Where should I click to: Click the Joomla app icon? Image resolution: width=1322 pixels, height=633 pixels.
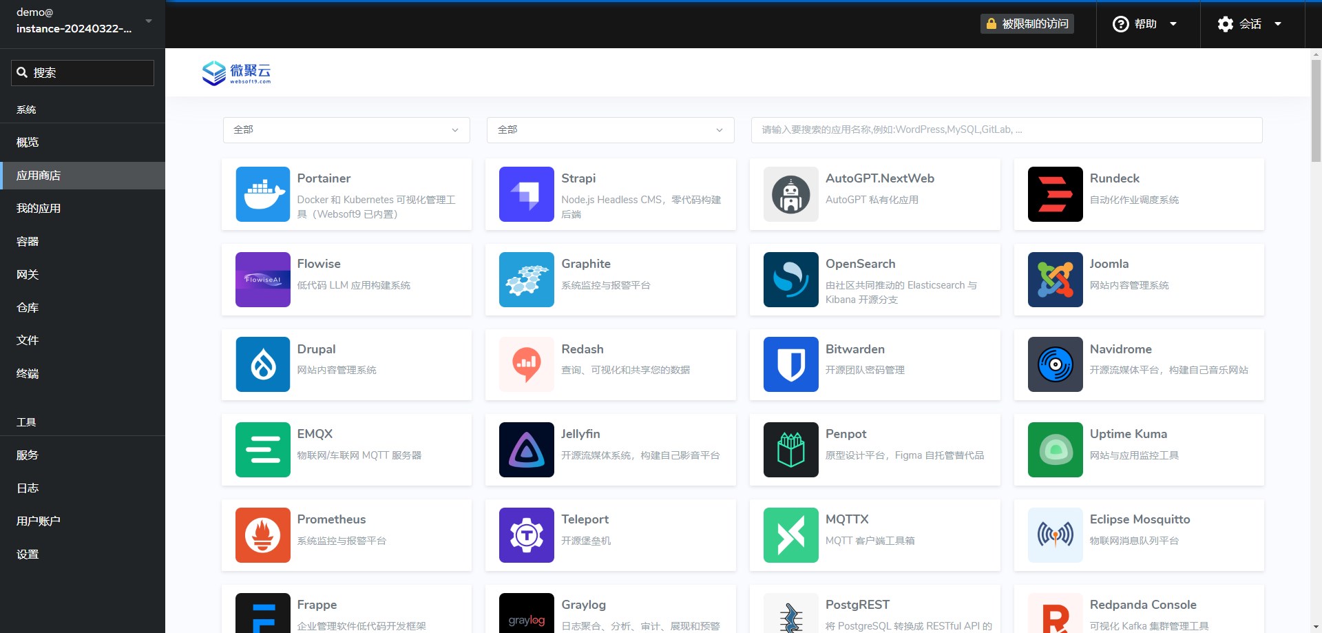[x=1056, y=280]
